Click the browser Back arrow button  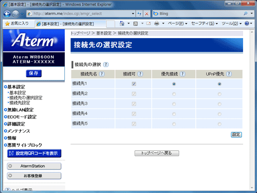tap(7, 14)
